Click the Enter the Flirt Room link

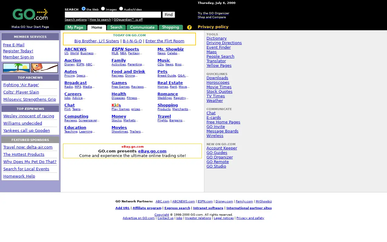click(x=165, y=41)
